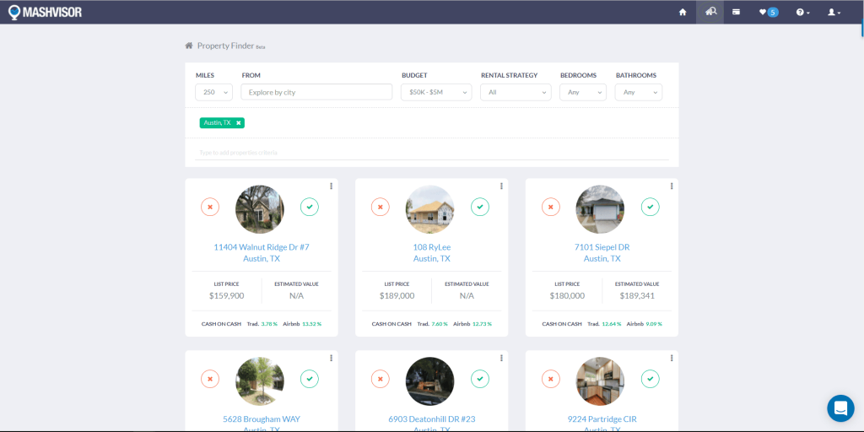Click the 6903 Deatonhill DR property photo
The image size is (864, 432).
coord(430,381)
